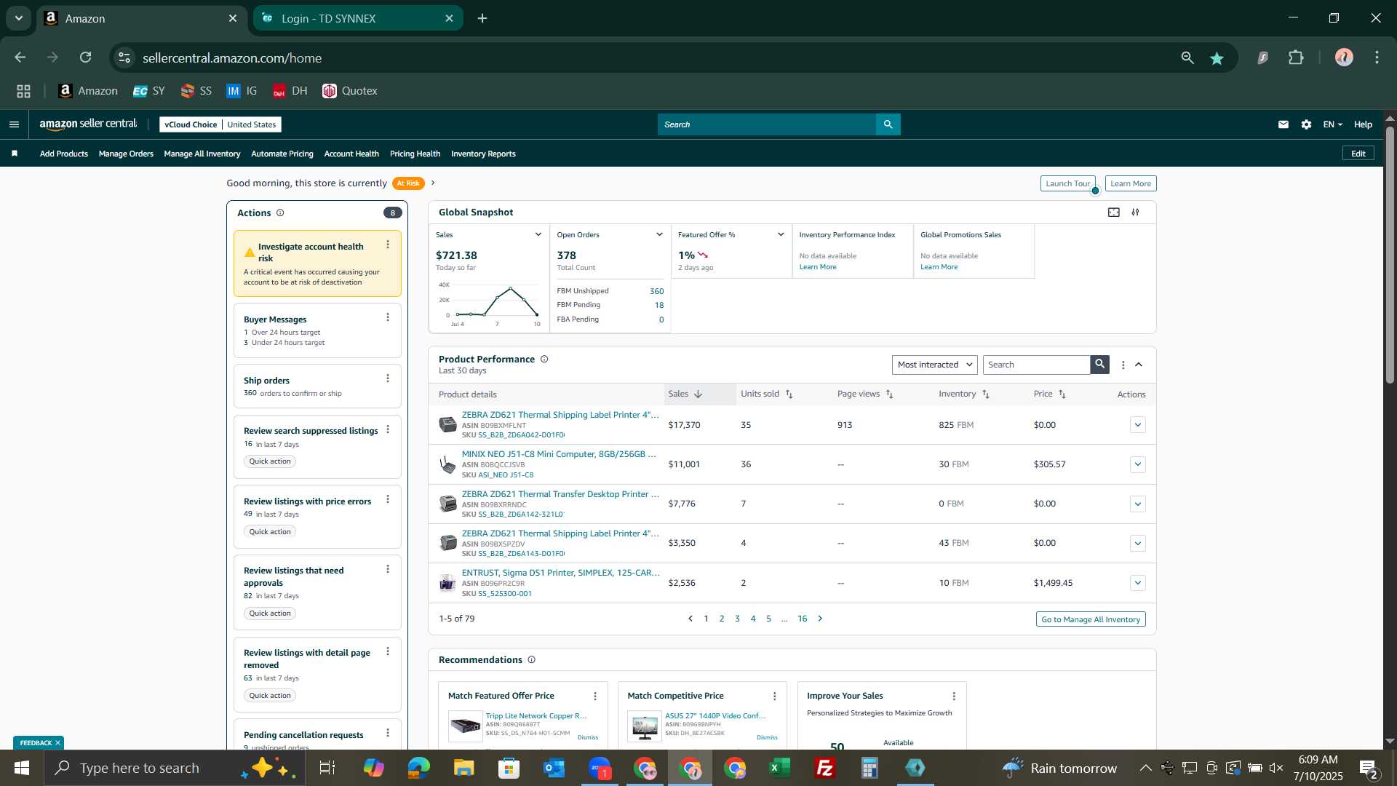Open the MINIX NEO J51-C8 Mini Computer product link
The width and height of the screenshot is (1397, 786).
(559, 454)
